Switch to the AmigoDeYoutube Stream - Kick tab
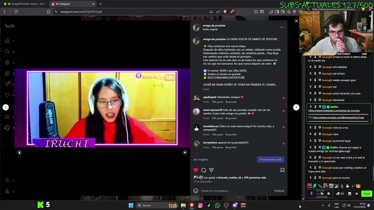This screenshot has width=374, height=210. (25, 4)
